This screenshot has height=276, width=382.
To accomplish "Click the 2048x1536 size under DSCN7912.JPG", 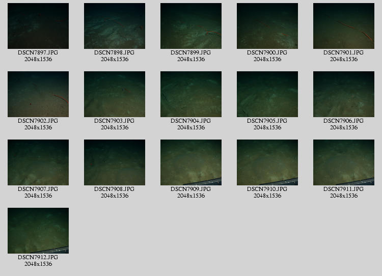I will click(x=38, y=264).
